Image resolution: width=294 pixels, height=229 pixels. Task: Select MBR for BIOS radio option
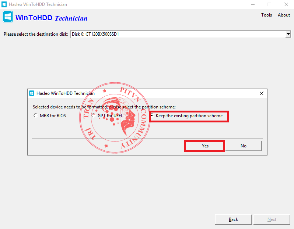coord(50,116)
